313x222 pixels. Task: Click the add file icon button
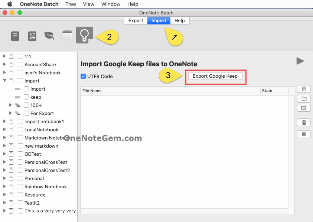(304, 89)
